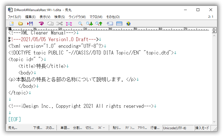The width and height of the screenshot is (223, 137).
Task: Click the Unicode(UTF-8) encoding indicator
Action: point(178,128)
